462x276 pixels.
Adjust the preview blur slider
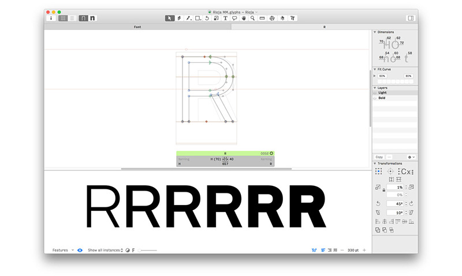pyautogui.click(x=148, y=250)
